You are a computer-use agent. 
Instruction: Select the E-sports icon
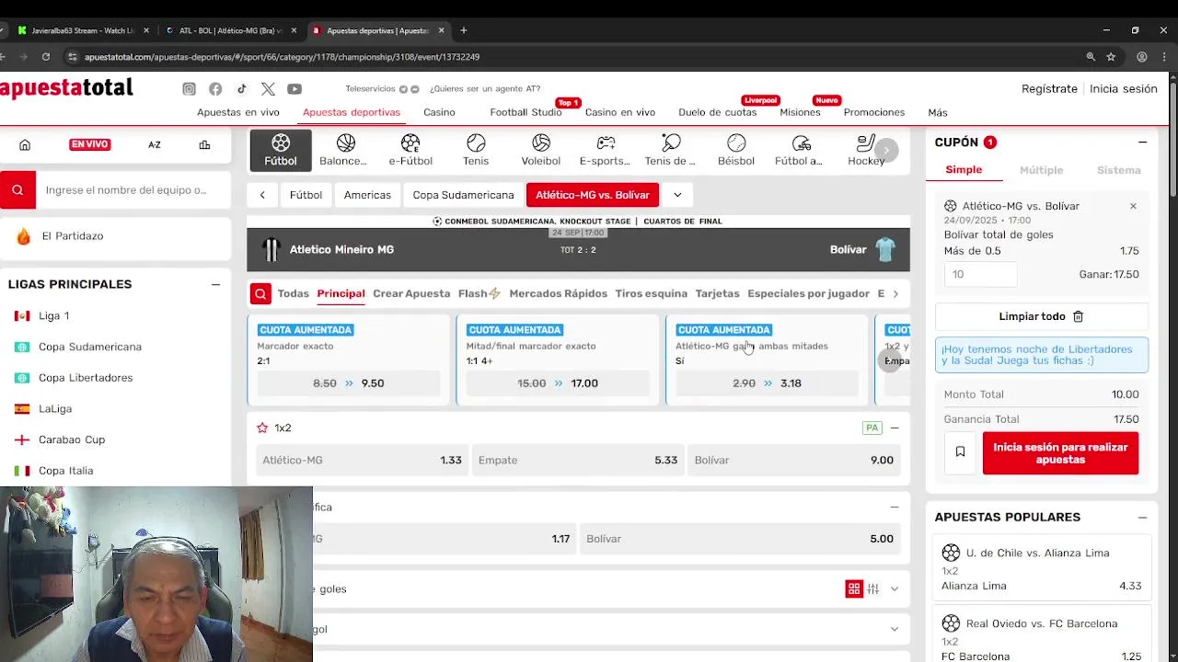point(606,150)
